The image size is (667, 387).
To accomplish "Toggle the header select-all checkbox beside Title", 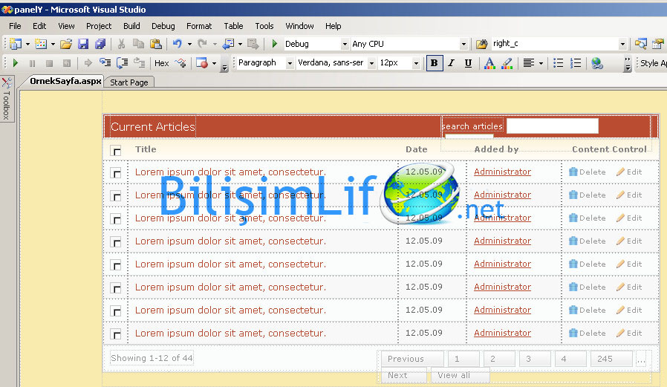I will point(116,151).
